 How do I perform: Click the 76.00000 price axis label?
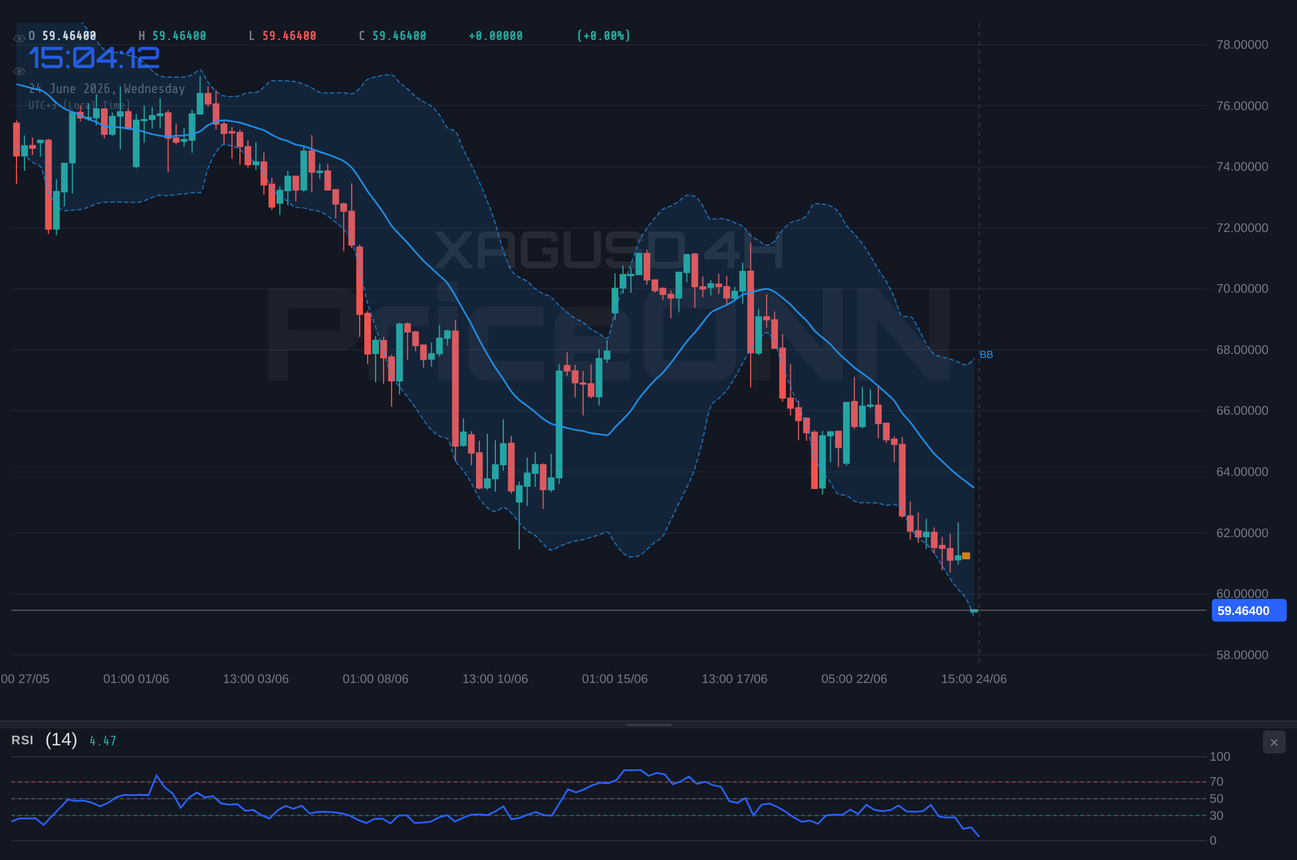tap(1242, 106)
